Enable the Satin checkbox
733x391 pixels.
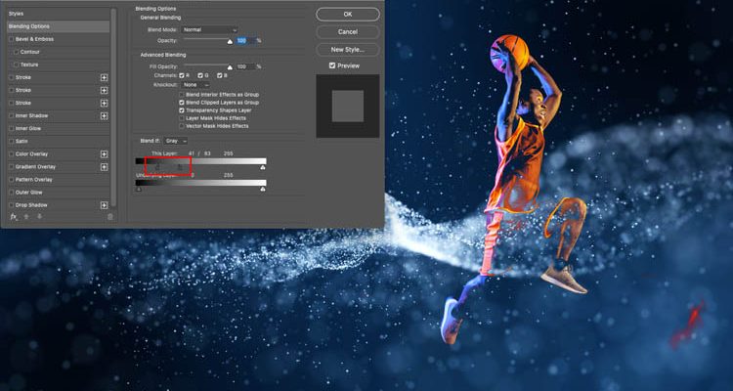coord(11,141)
